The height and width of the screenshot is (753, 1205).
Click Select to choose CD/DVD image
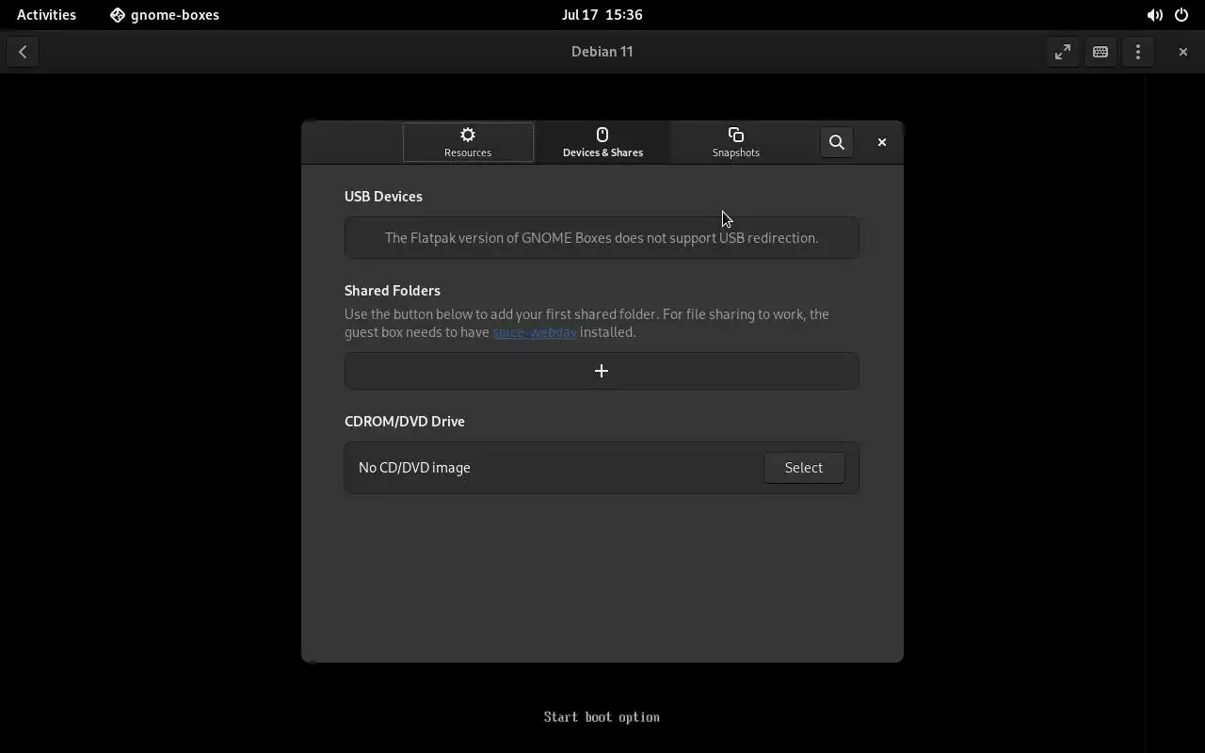(804, 468)
